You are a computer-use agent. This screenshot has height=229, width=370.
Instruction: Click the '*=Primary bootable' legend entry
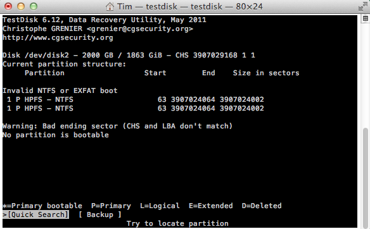click(42, 206)
